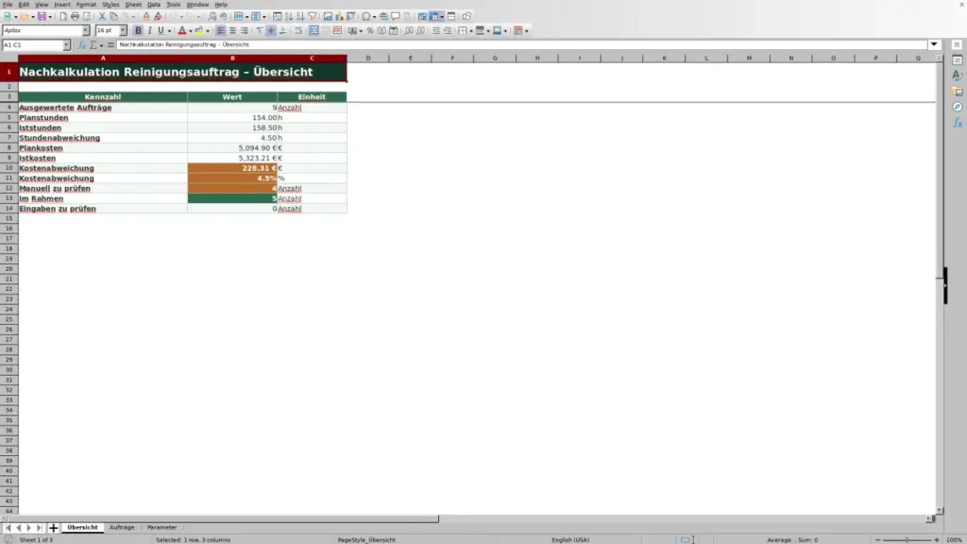Select row 10 via its row header
967x544 pixels.
click(x=8, y=168)
